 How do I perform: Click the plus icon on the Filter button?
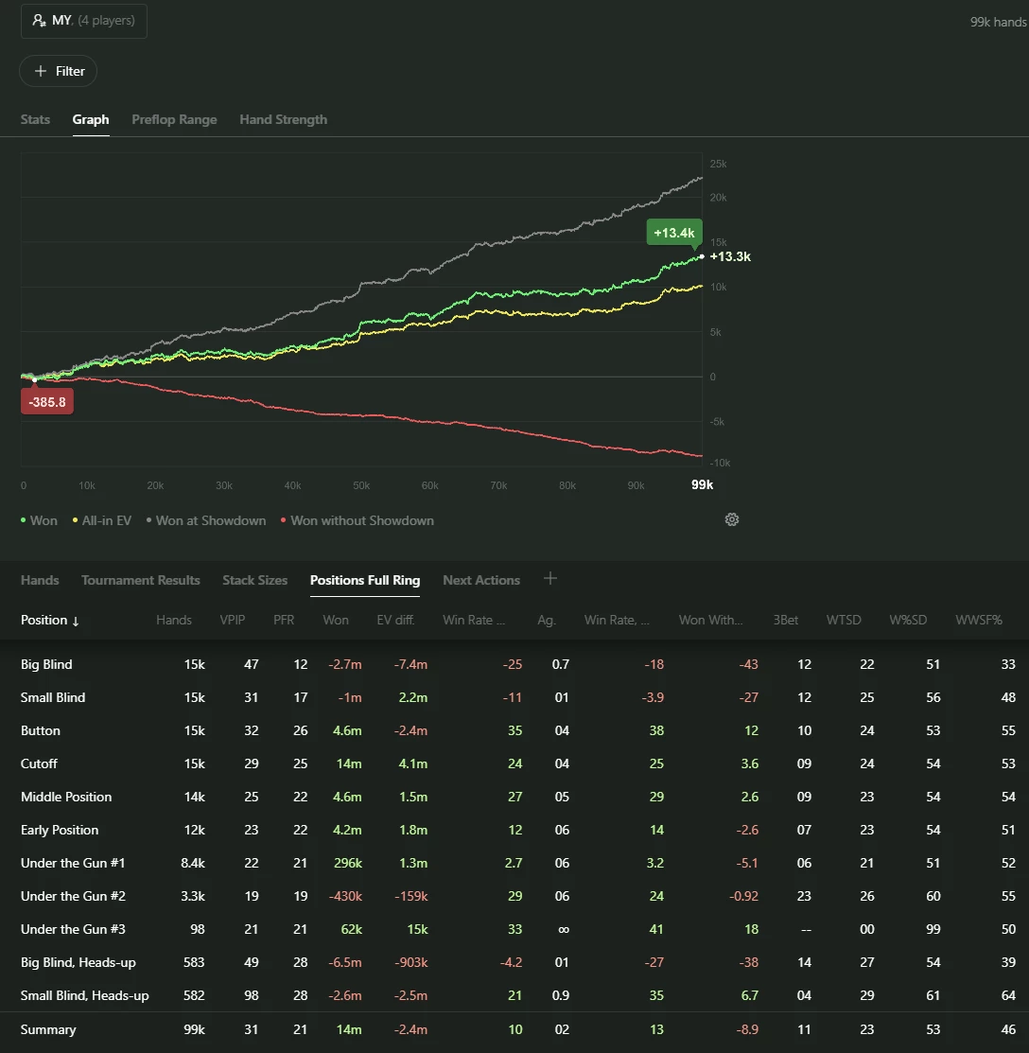41,71
